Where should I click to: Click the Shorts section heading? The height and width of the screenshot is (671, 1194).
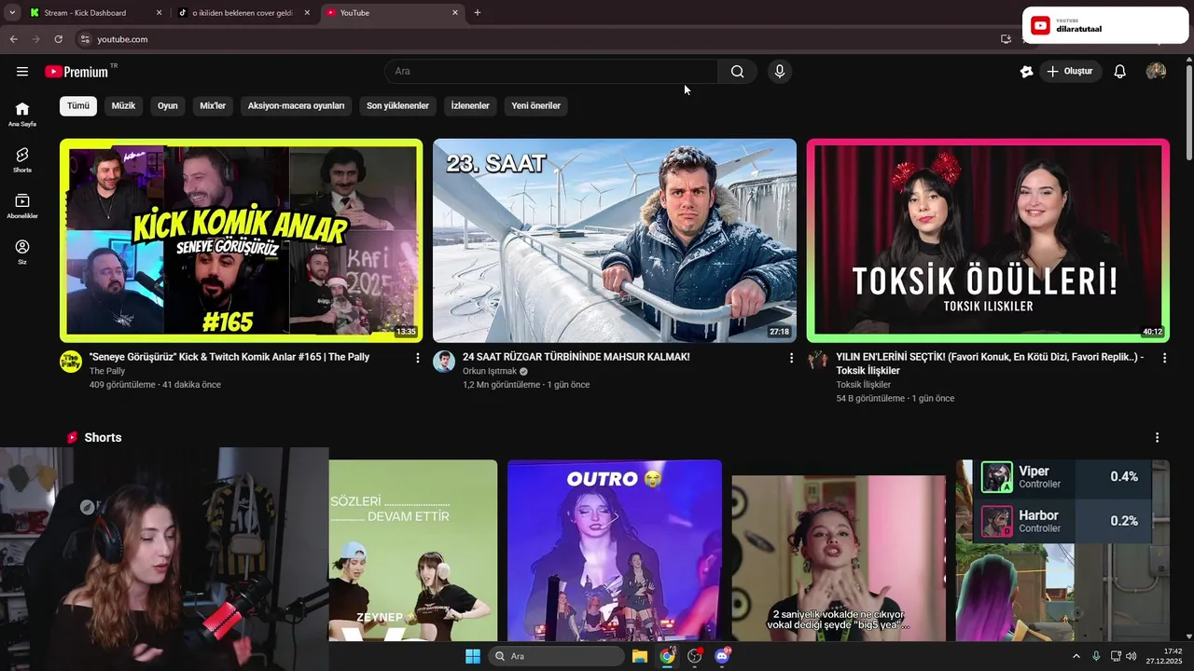[103, 438]
